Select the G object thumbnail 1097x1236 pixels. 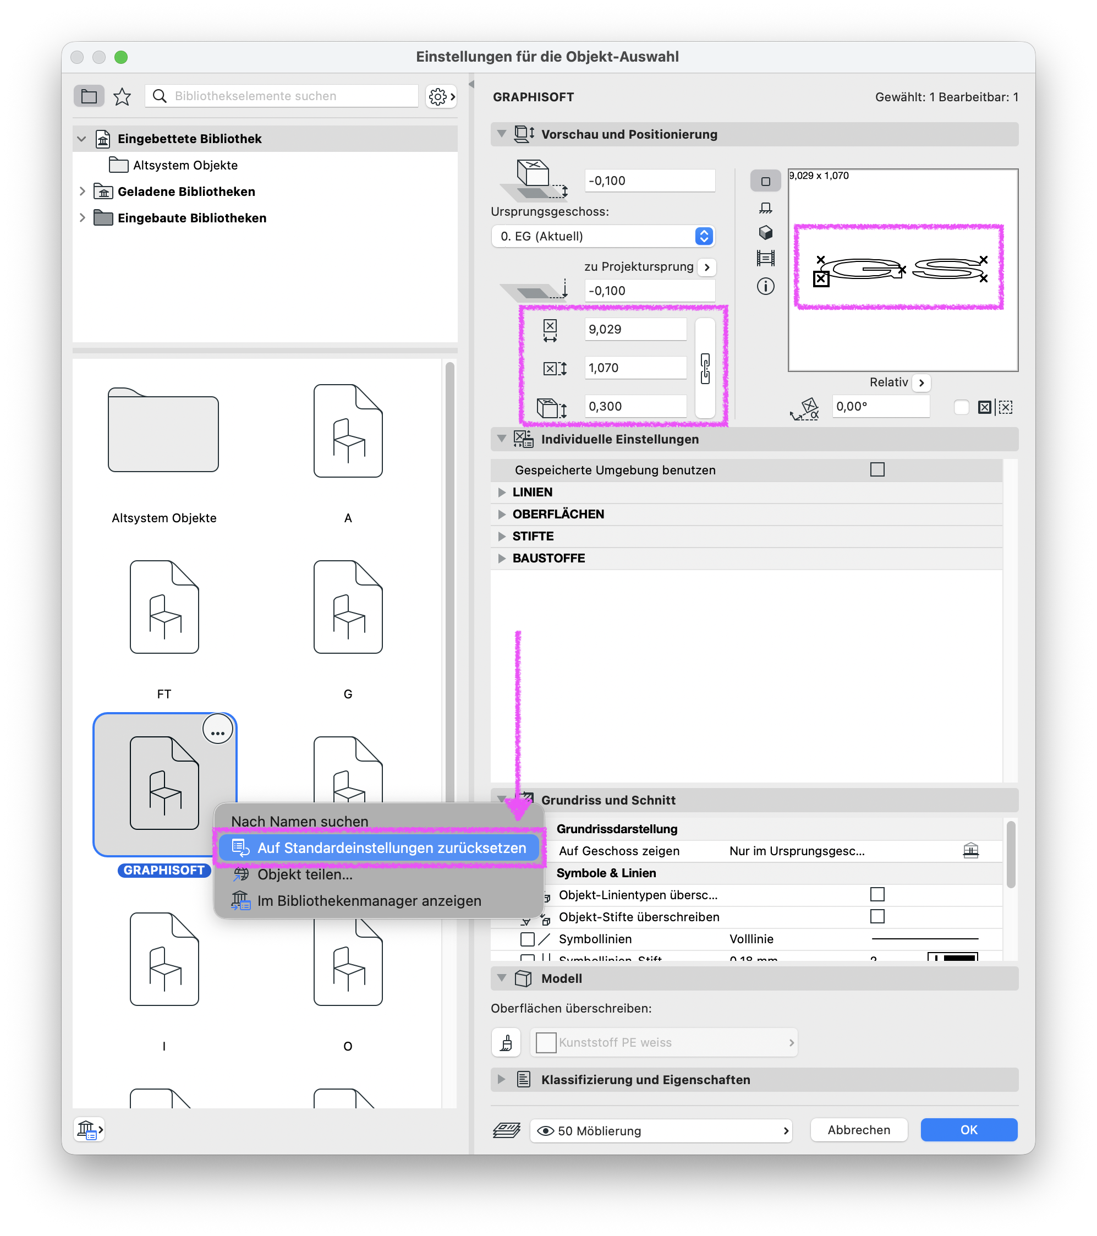(348, 606)
